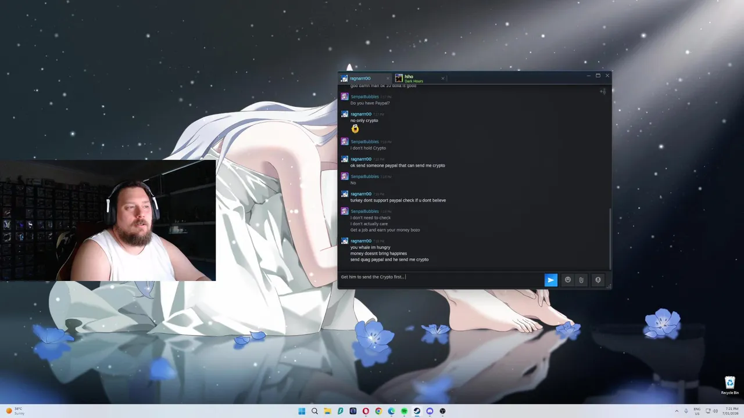Open network and volume quick settings
The width and height of the screenshot is (744, 418).
coord(711,411)
